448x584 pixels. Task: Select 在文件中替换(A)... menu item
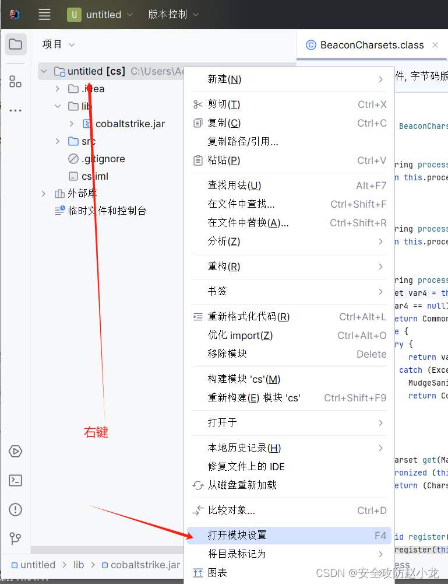pyautogui.click(x=289, y=223)
